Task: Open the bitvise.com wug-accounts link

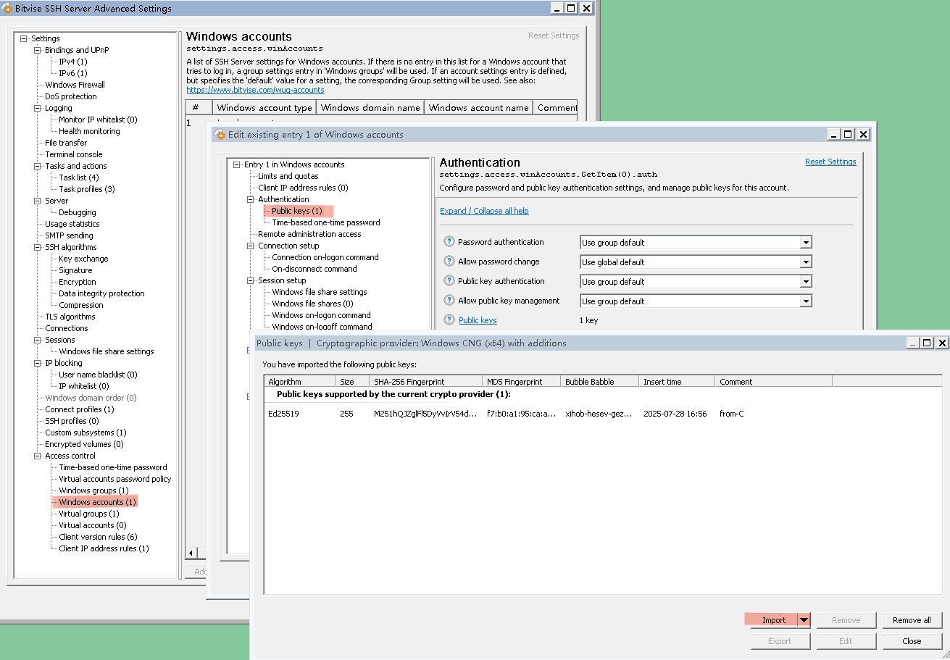Action: pos(255,90)
